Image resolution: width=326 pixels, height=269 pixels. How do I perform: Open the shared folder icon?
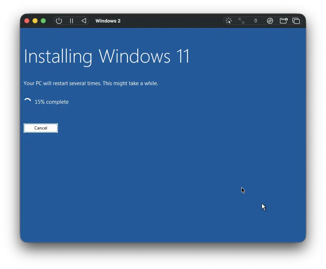(x=283, y=21)
